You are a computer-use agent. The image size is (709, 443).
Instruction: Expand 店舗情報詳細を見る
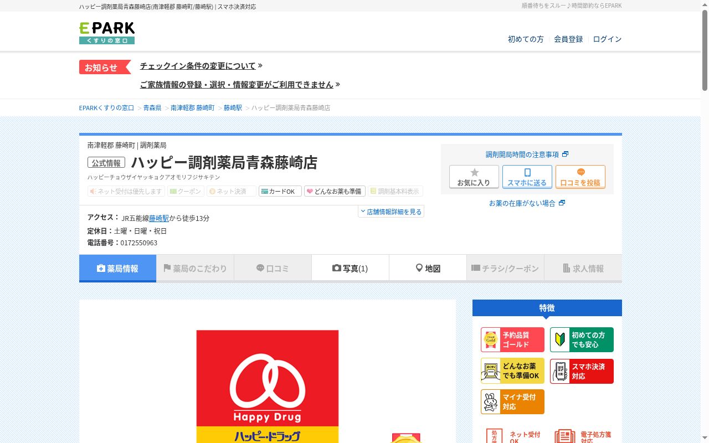pyautogui.click(x=391, y=212)
